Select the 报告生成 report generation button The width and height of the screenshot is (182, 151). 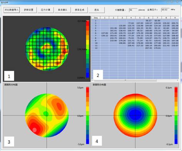coord(79,10)
